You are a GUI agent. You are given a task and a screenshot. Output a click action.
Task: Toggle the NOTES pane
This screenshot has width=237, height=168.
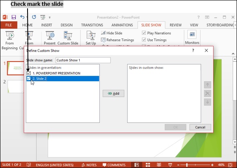tap(89, 165)
